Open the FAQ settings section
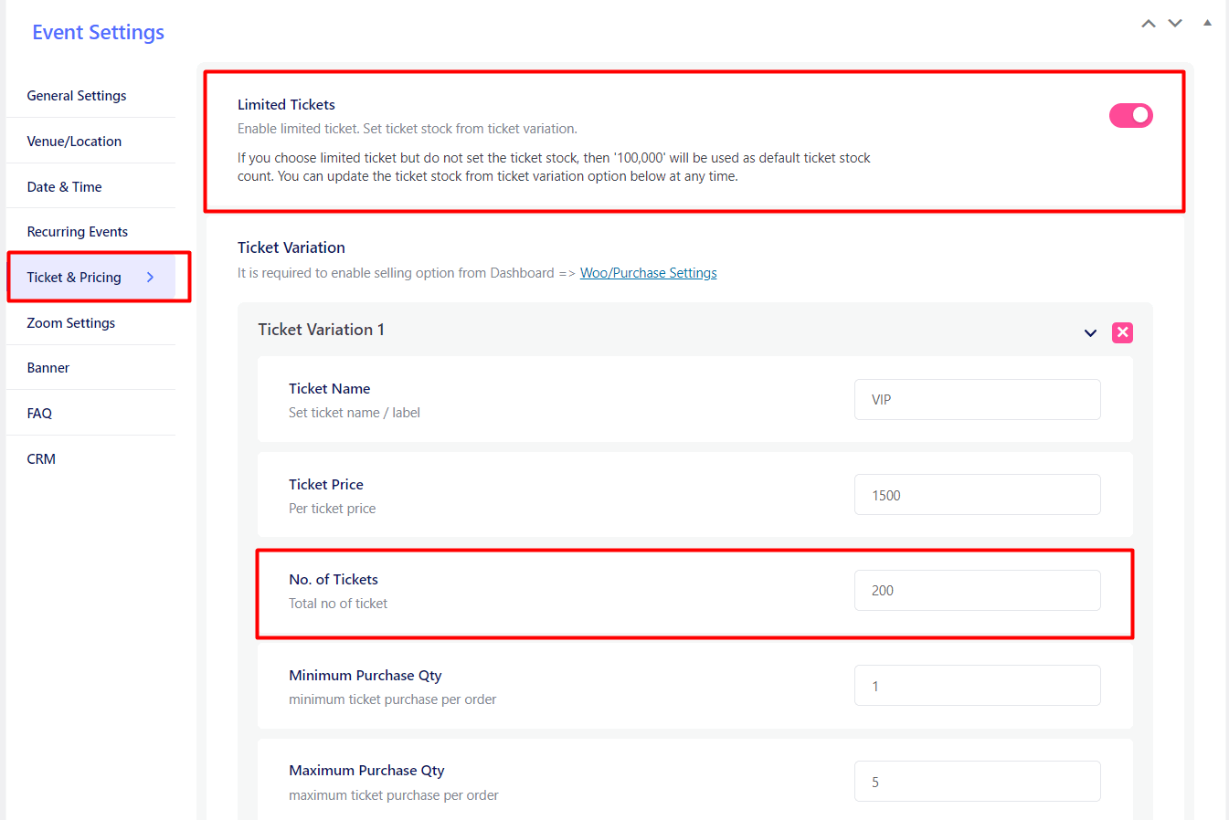This screenshot has width=1229, height=820. coord(39,413)
